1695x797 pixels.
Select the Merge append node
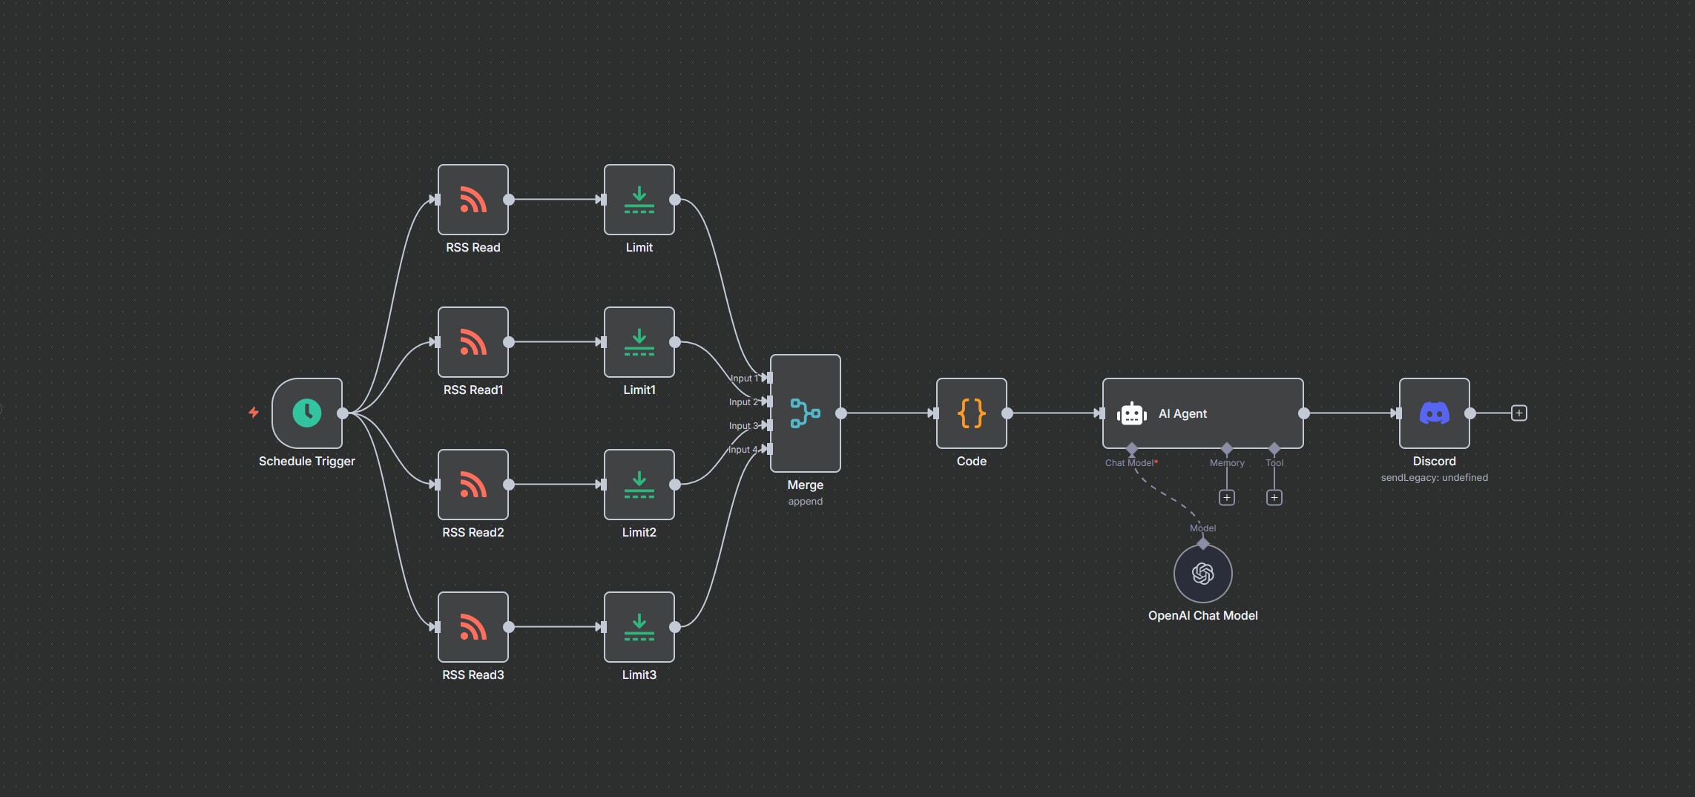coord(806,413)
